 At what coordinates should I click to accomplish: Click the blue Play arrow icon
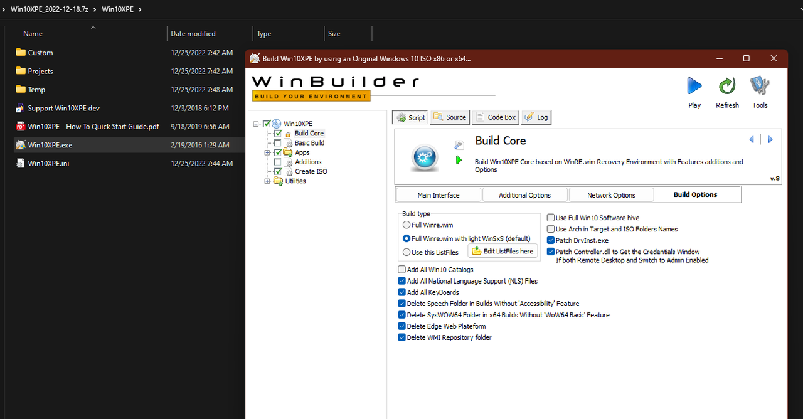tap(694, 85)
